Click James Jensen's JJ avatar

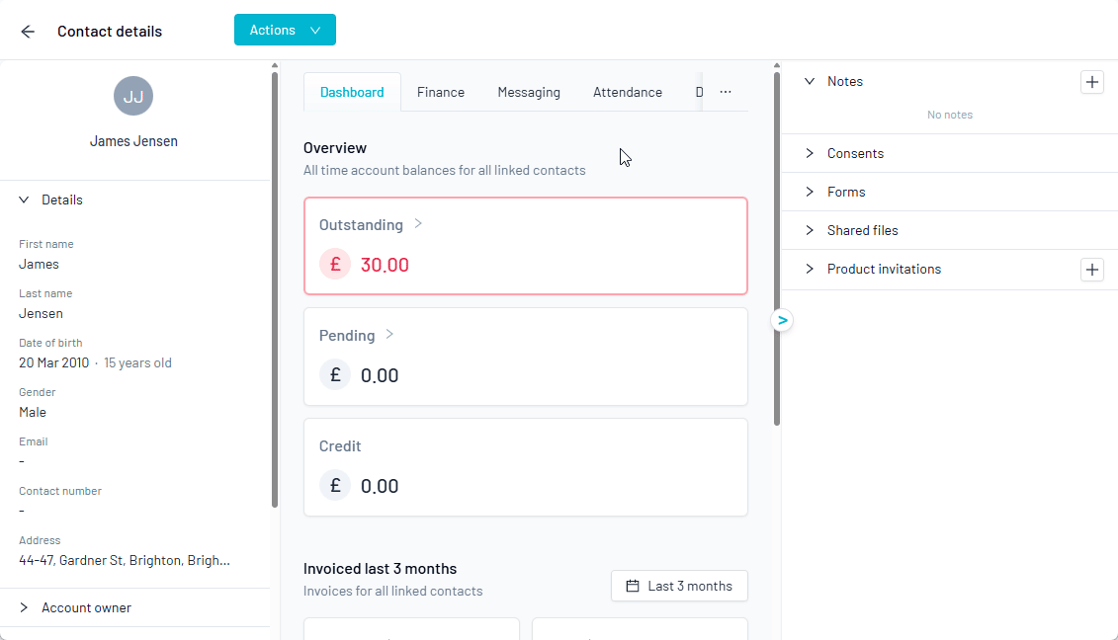coord(133,96)
